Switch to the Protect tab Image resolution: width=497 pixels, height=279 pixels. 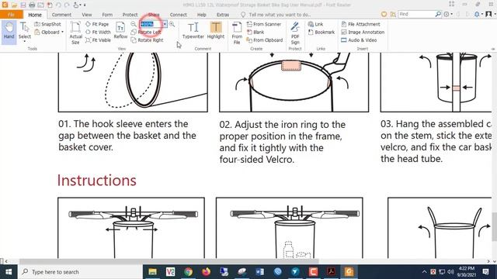tap(130, 15)
